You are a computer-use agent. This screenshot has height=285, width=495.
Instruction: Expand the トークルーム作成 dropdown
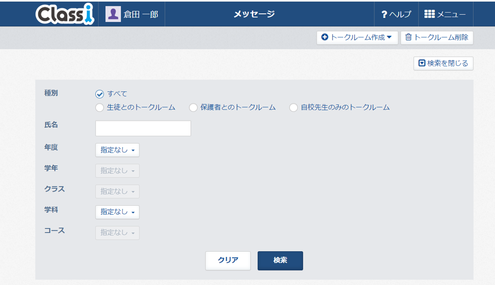357,37
